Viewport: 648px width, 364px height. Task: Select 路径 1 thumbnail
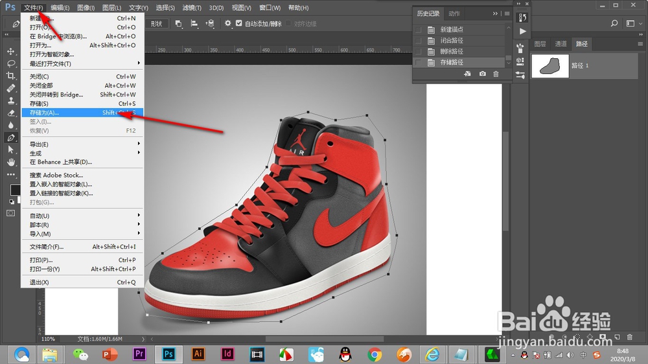click(550, 65)
